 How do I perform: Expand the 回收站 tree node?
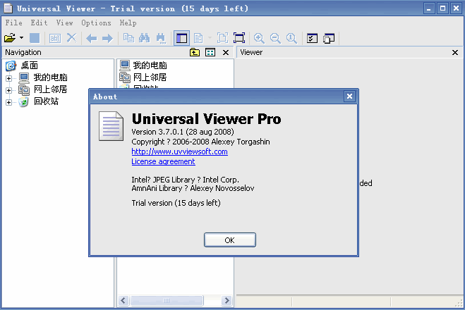tap(8, 102)
